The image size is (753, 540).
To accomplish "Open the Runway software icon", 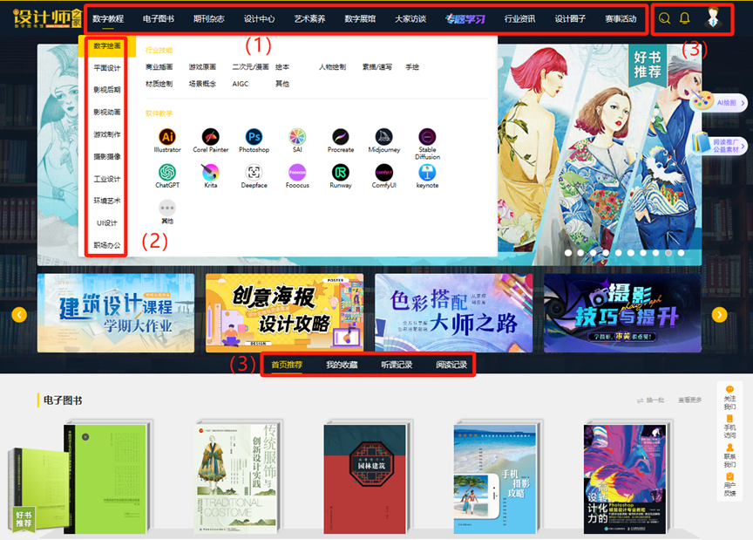I will [x=341, y=173].
